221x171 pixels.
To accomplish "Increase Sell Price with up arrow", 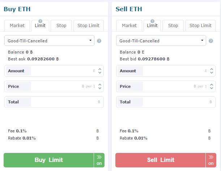I will [212, 85].
